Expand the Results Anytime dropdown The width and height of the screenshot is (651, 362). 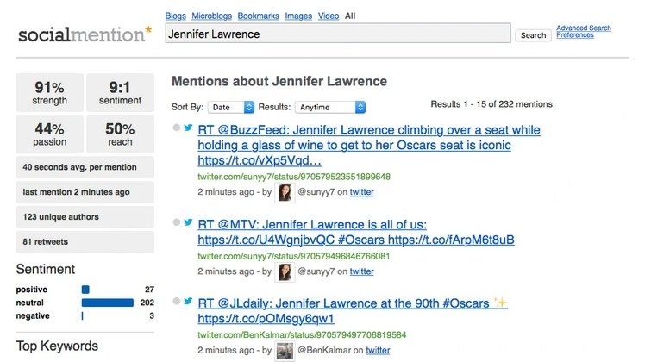coord(330,107)
